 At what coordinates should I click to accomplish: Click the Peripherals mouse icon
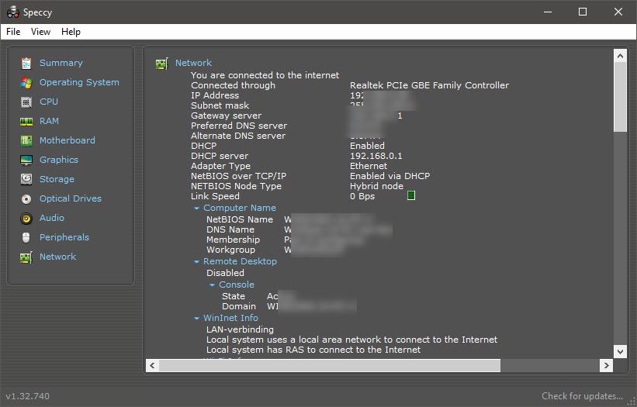[x=26, y=238]
